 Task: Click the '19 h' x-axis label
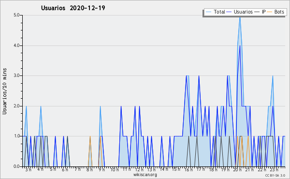tap(225, 169)
